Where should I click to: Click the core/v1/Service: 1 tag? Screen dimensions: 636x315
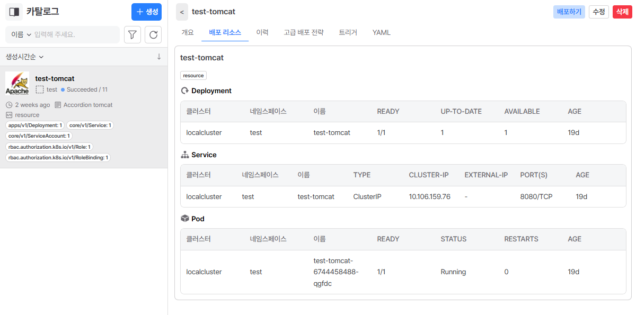tap(90, 125)
